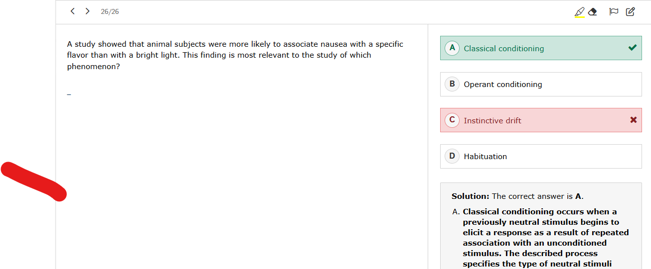The width and height of the screenshot is (651, 269).
Task: Click the red X on answer C
Action: [633, 120]
